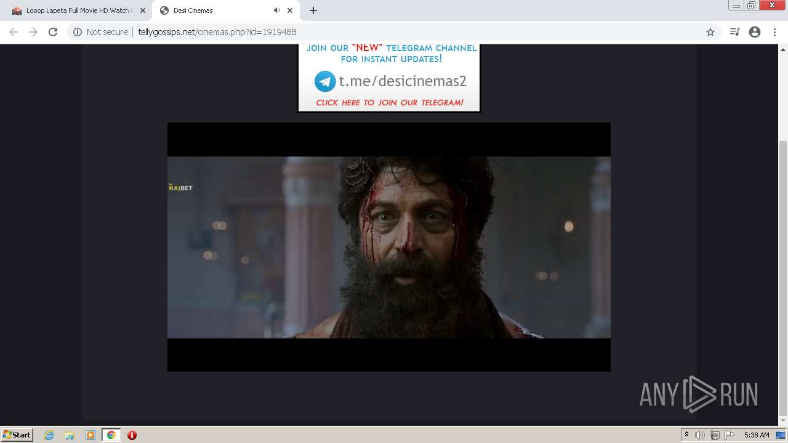Image resolution: width=788 pixels, height=443 pixels.
Task: Go forward to next page
Action: [33, 32]
